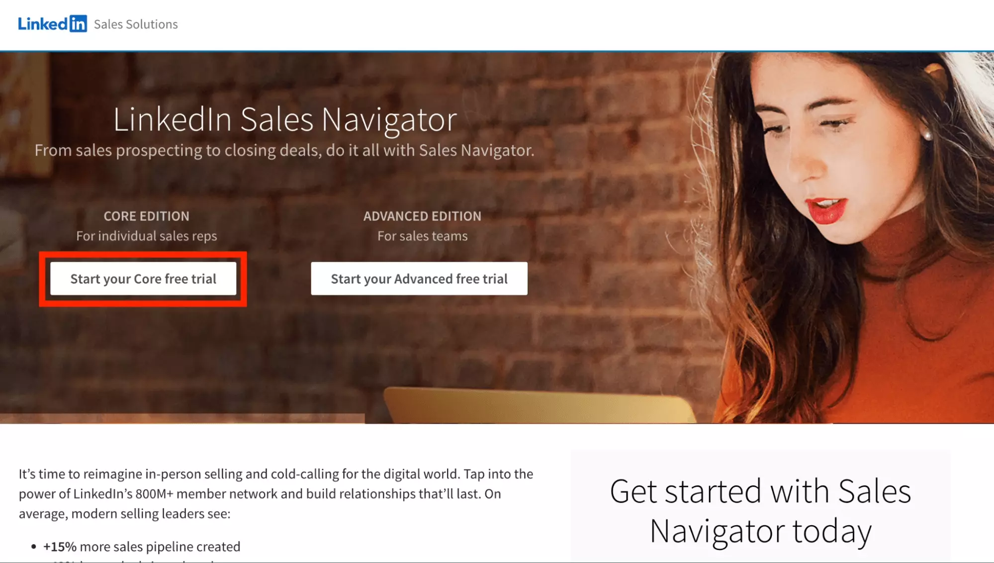This screenshot has width=994, height=563.
Task: Start your Advanced free trial
Action: [x=419, y=279]
